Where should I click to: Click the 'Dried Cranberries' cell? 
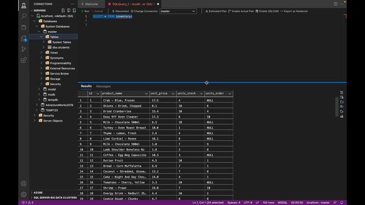pos(125,112)
